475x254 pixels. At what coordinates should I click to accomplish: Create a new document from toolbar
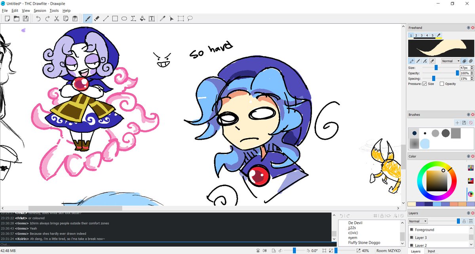(x=7, y=19)
